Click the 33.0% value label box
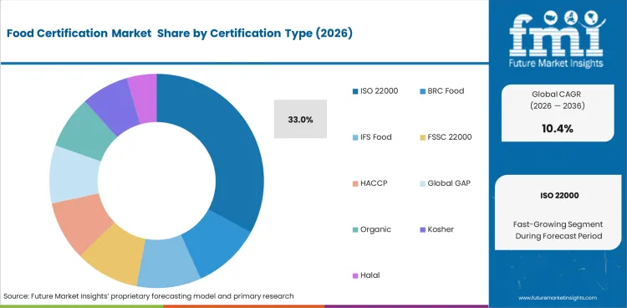 pyautogui.click(x=300, y=120)
